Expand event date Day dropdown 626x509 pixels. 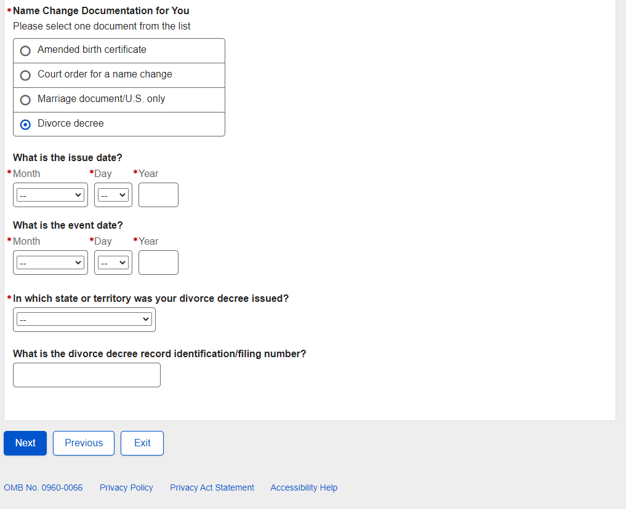point(113,262)
